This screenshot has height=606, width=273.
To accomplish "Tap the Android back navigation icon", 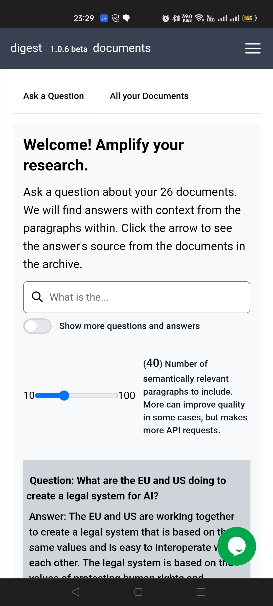I will click(75, 592).
